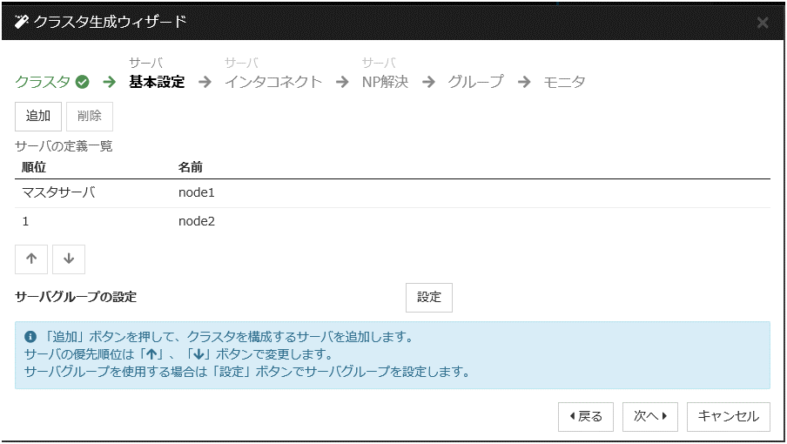Click the move-up arrow button
This screenshot has width=787, height=444.
click(x=31, y=259)
